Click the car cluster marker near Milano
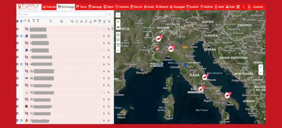 171,49
